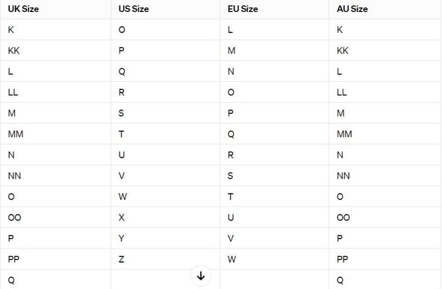
Task: Click EU size cell W
Action: (x=232, y=259)
